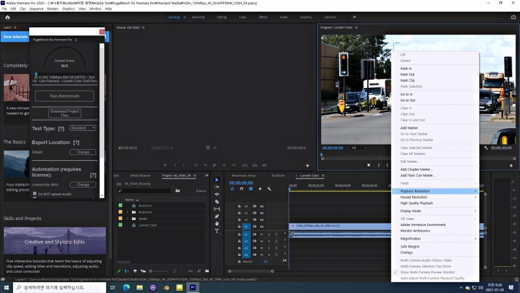The width and height of the screenshot is (520, 293).
Task: Click Download Project Files button
Action: 64,113
